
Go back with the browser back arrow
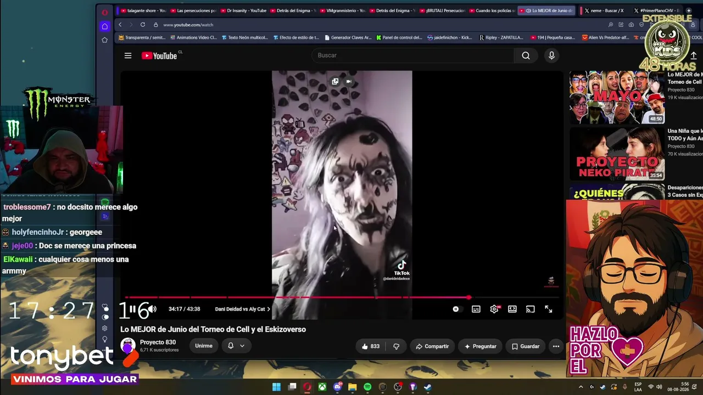(120, 25)
